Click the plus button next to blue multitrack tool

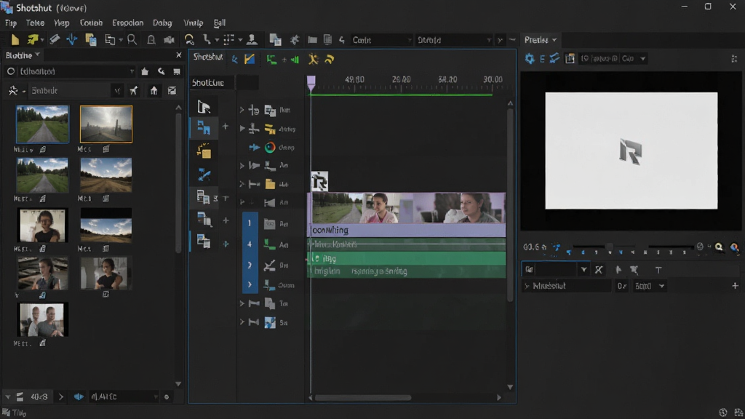tap(226, 127)
